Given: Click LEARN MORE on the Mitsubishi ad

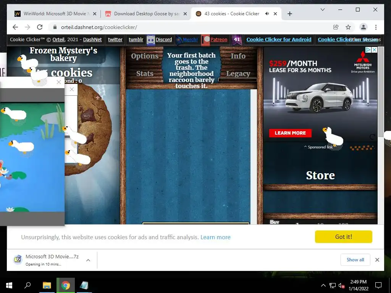Looking at the screenshot, I should click(290, 133).
